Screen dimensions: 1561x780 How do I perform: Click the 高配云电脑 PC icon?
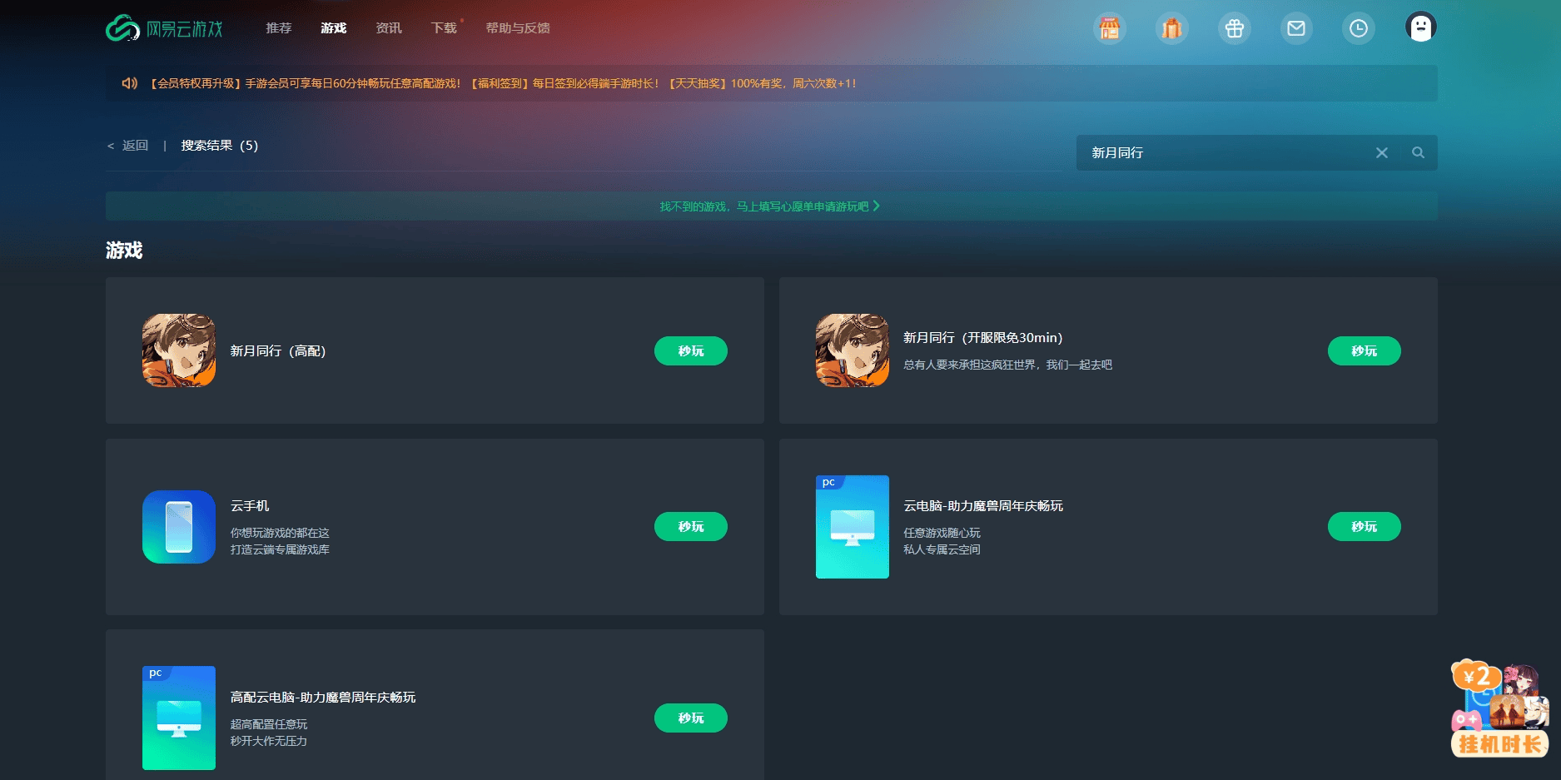pyautogui.click(x=179, y=718)
